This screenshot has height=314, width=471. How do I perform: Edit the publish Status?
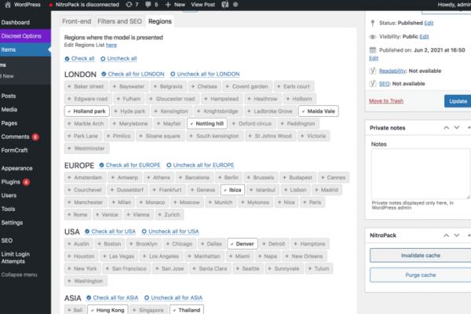coord(429,23)
